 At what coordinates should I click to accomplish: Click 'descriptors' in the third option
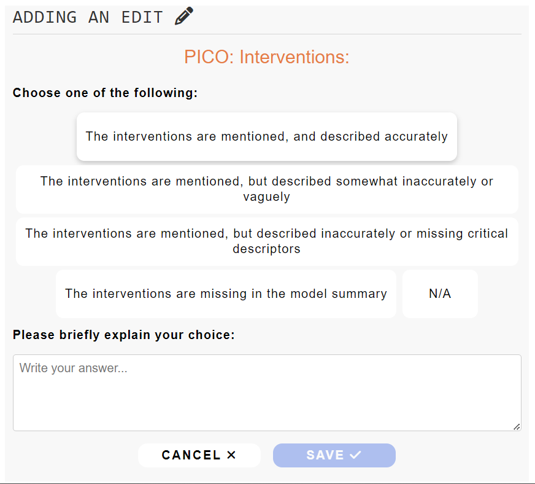(x=266, y=249)
